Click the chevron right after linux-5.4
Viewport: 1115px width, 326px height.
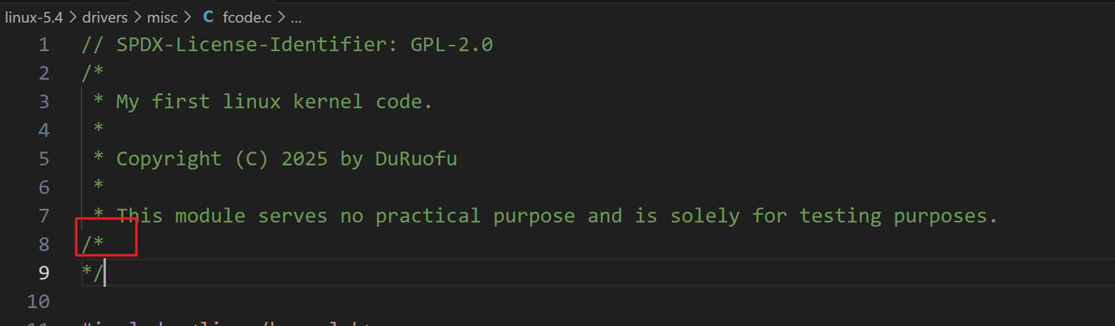(x=73, y=18)
